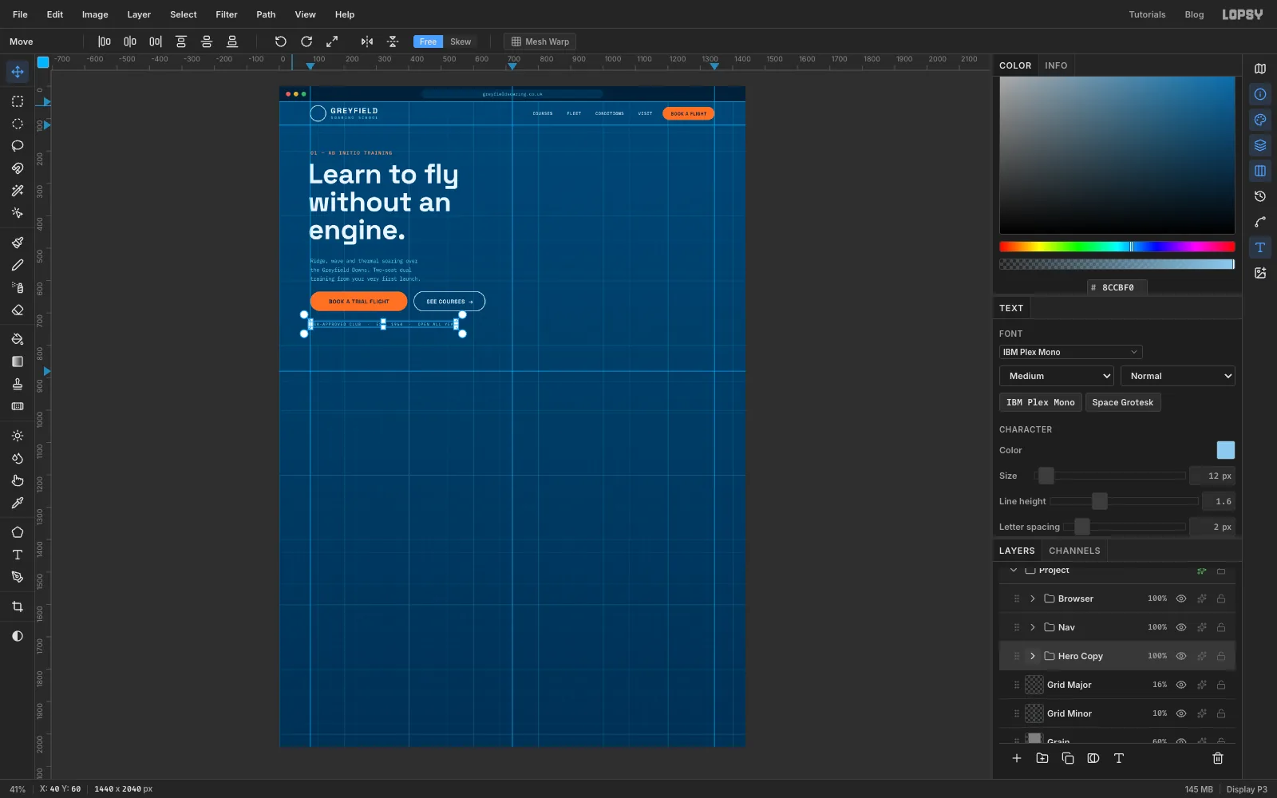Open the history panel icon
Screen dimensions: 1277x798
pyautogui.click(x=1260, y=196)
